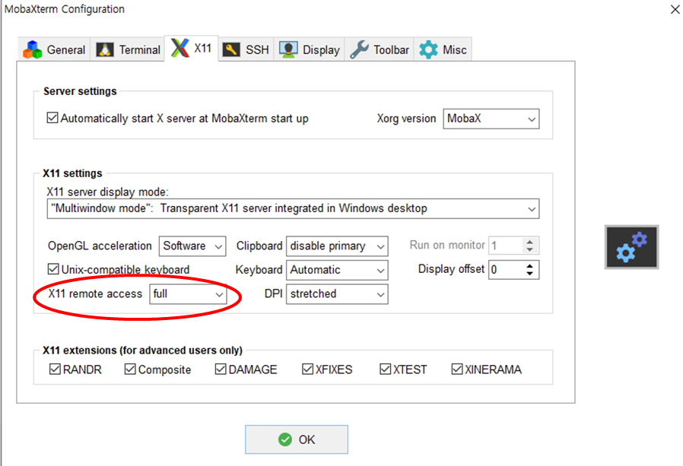Image resolution: width=683 pixels, height=466 pixels.
Task: Click the Misc tab gear icon
Action: click(x=429, y=49)
